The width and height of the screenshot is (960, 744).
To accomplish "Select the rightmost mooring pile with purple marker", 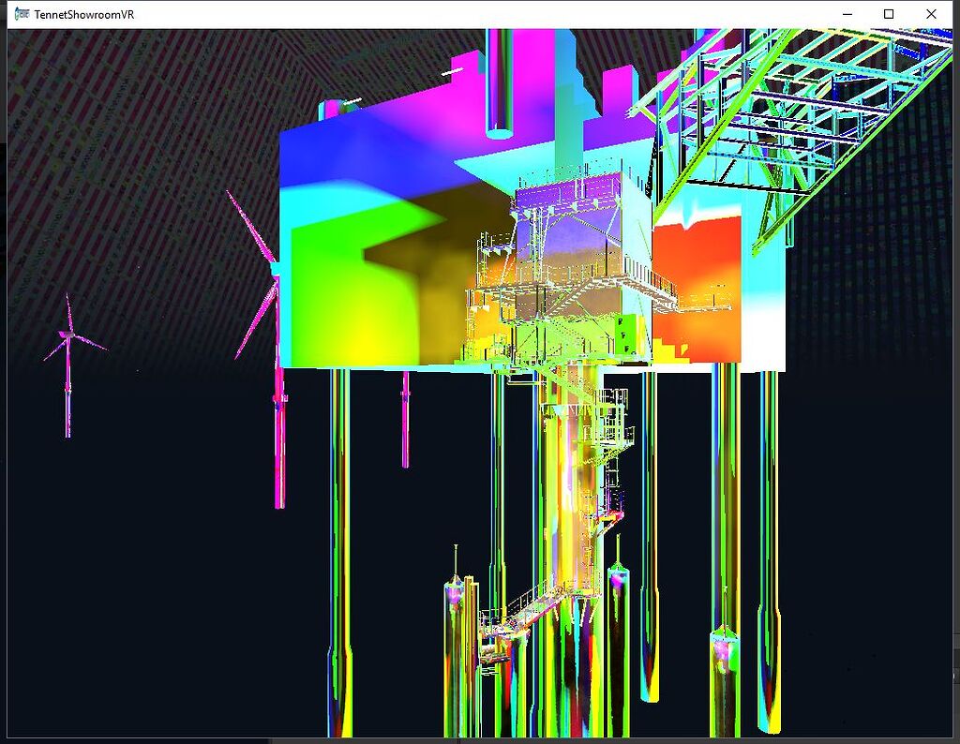I will pos(722,647).
